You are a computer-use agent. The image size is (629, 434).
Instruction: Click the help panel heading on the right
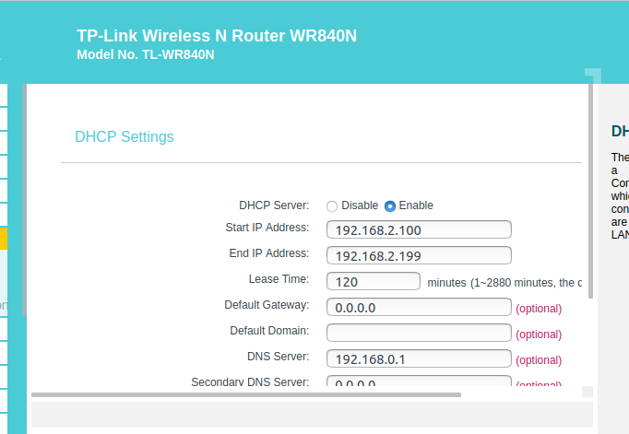click(x=620, y=131)
